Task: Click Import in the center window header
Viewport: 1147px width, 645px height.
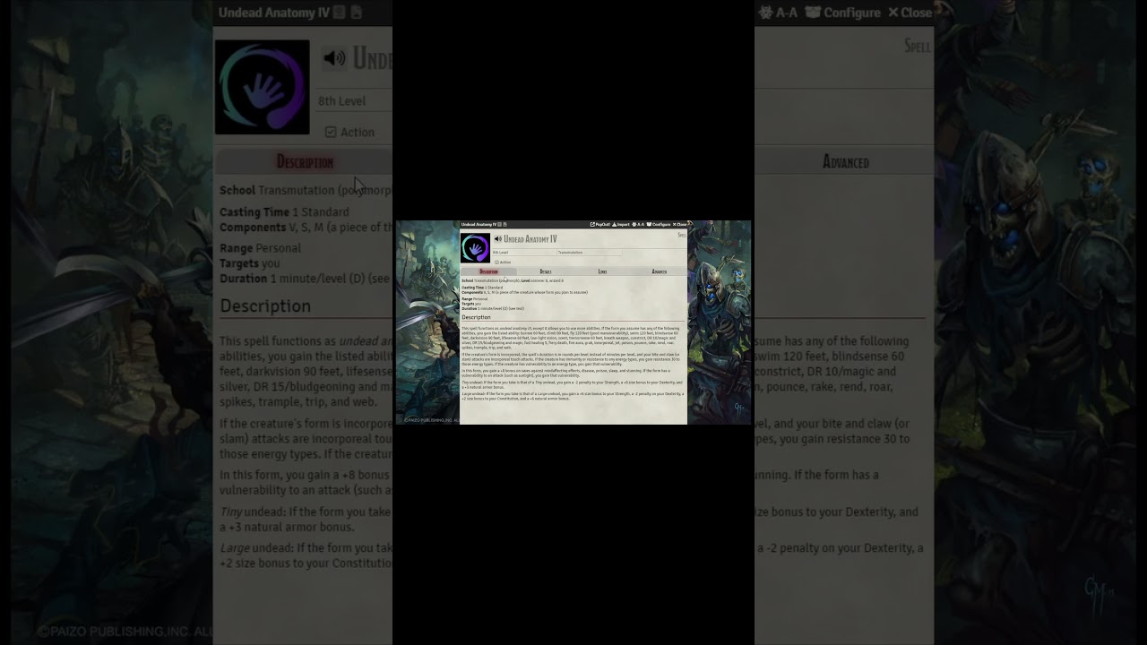Action: 621,224
